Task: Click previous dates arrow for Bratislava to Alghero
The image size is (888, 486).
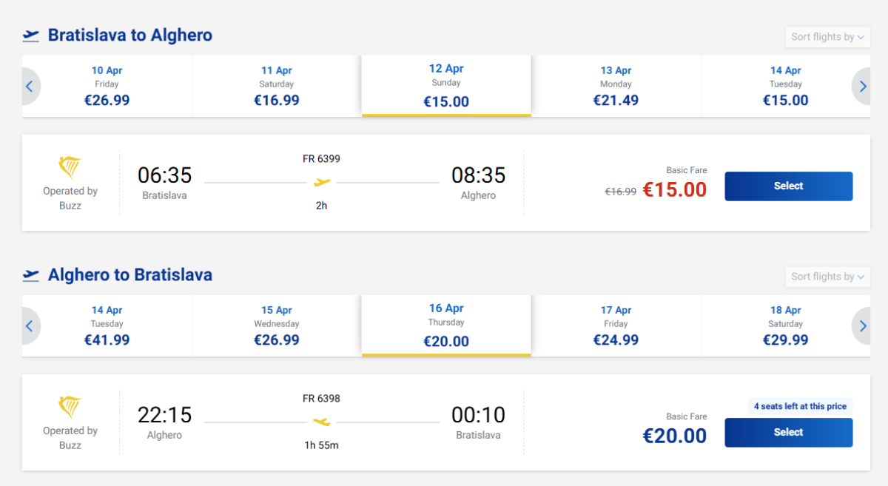Action: pos(30,87)
